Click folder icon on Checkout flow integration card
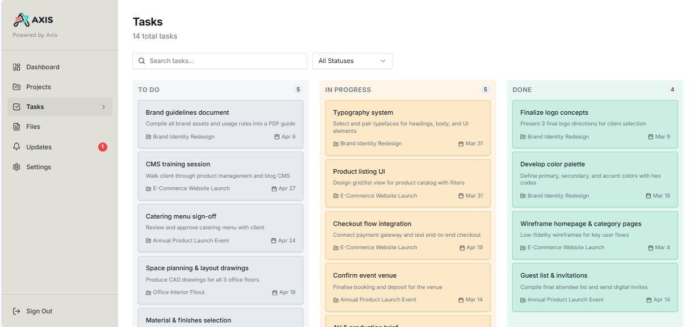This screenshot has width=694, height=327. coord(336,248)
